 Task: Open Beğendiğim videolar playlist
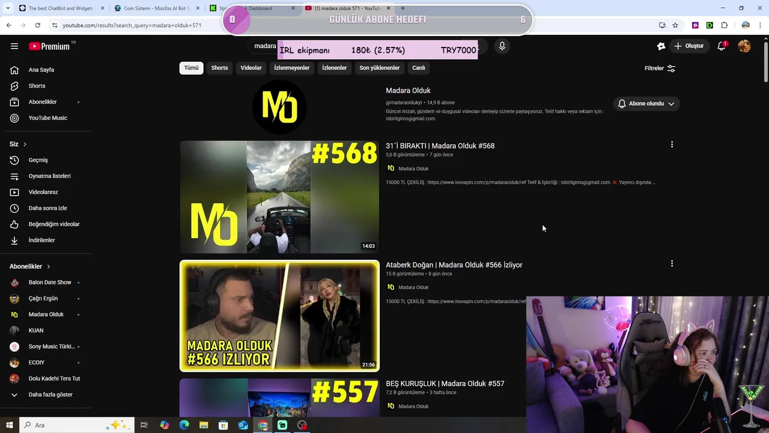point(46,224)
